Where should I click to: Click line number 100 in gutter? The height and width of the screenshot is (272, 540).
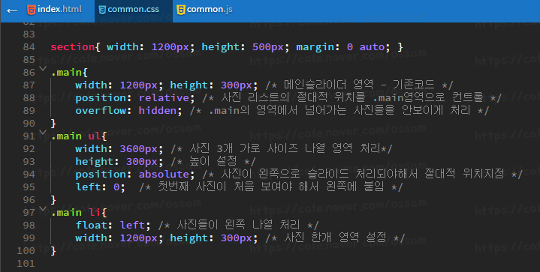(x=26, y=251)
